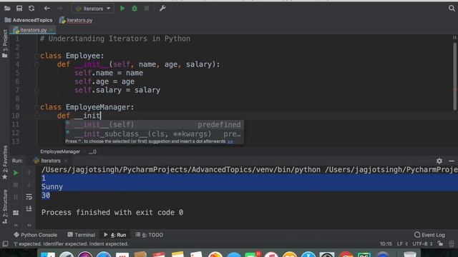Move up stack trace arrow
The height and width of the screenshot is (257, 458).
[29, 173]
